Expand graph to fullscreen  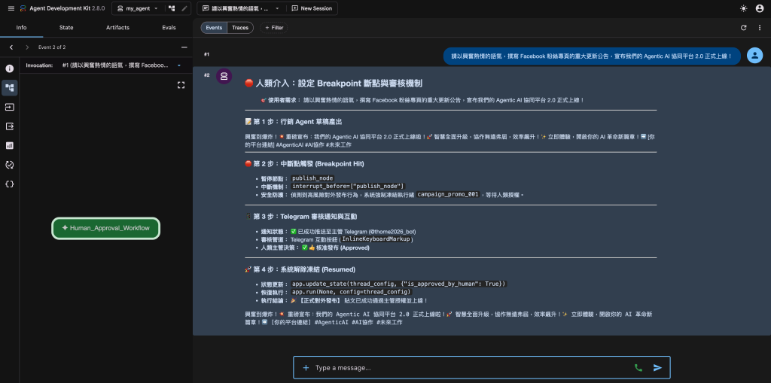(x=181, y=85)
